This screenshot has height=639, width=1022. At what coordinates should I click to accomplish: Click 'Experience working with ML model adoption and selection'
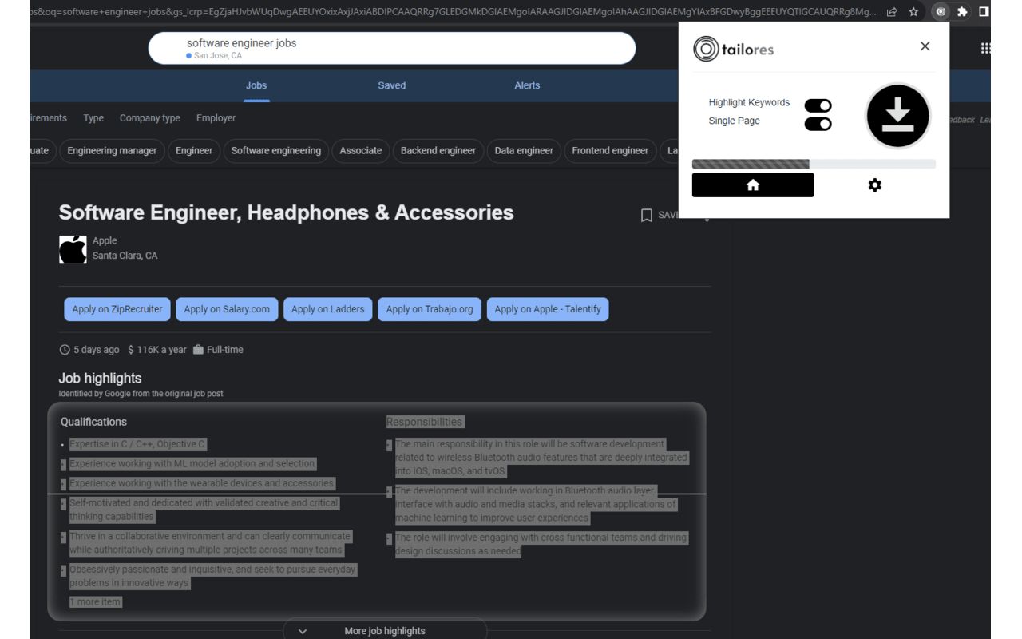tap(192, 463)
